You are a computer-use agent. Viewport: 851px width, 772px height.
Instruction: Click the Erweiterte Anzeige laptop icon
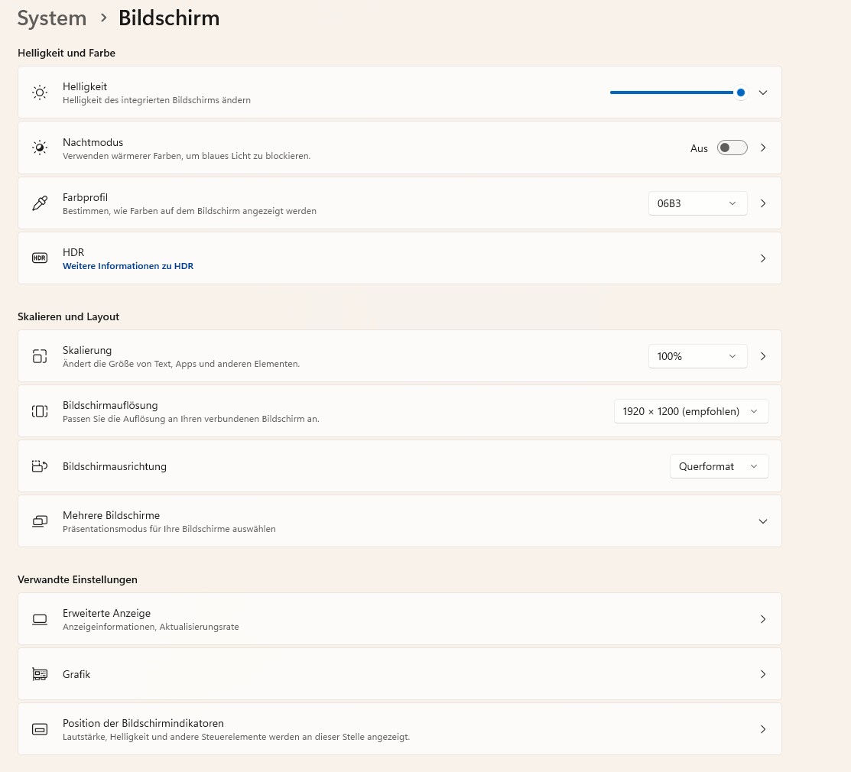40,619
